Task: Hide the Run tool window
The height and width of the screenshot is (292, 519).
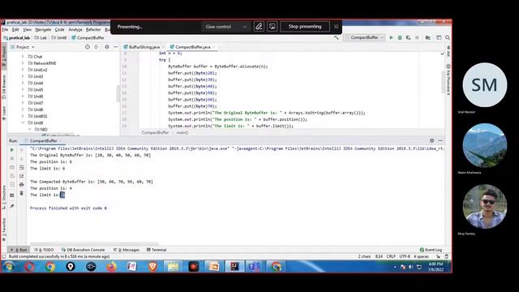Action: tap(440, 140)
